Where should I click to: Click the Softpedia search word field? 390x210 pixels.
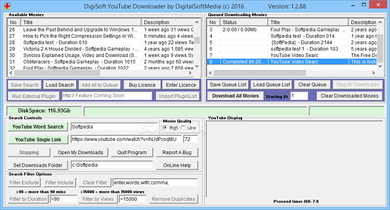click(x=115, y=127)
